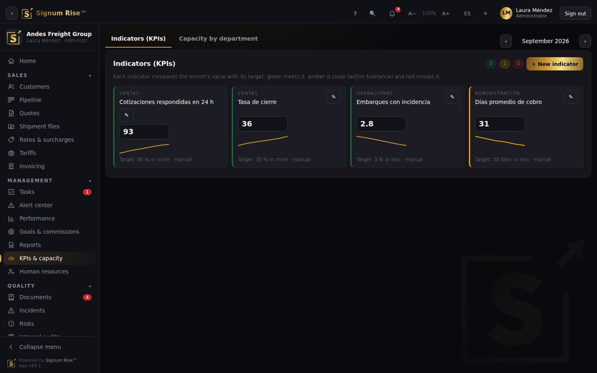Open the help question mark icon
The height and width of the screenshot is (373, 597).
tap(355, 13)
